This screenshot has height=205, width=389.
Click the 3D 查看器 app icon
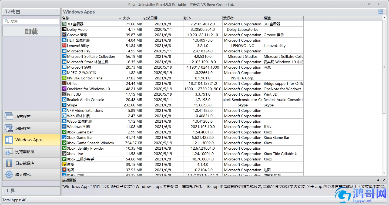point(64,24)
